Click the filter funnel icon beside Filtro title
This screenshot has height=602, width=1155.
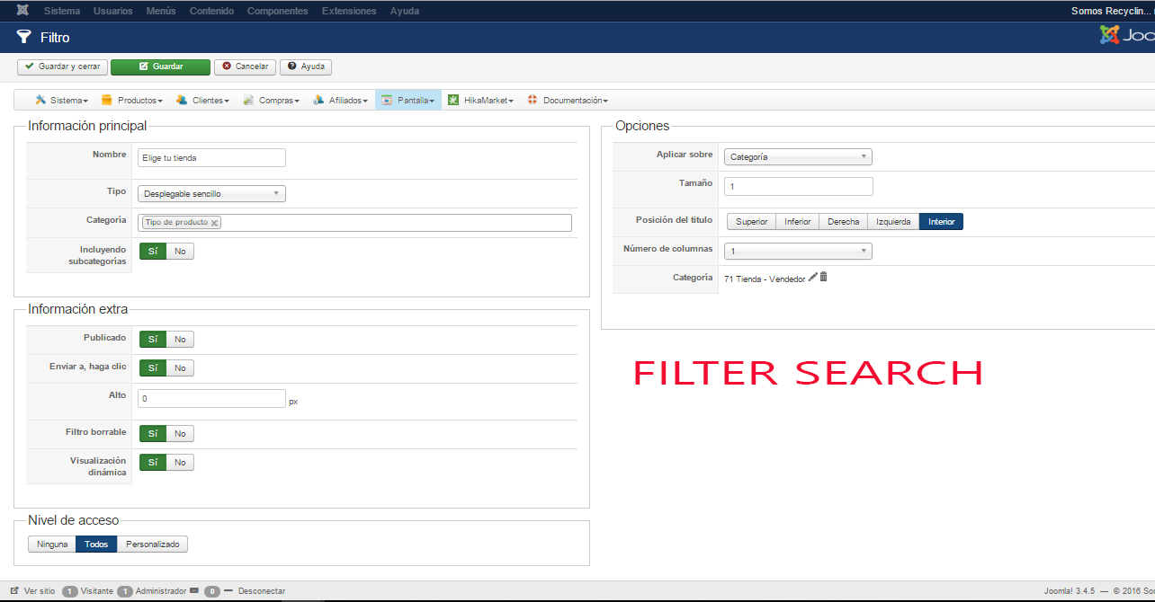24,37
